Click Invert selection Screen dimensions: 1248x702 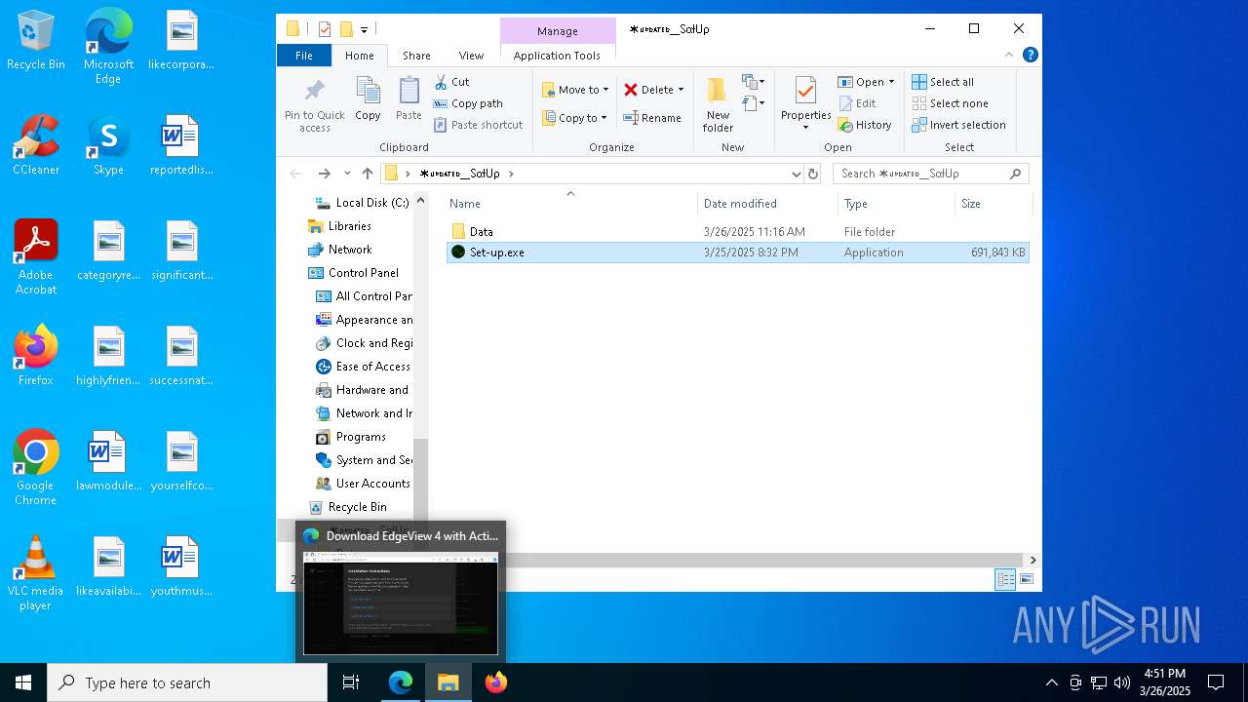pyautogui.click(x=958, y=125)
